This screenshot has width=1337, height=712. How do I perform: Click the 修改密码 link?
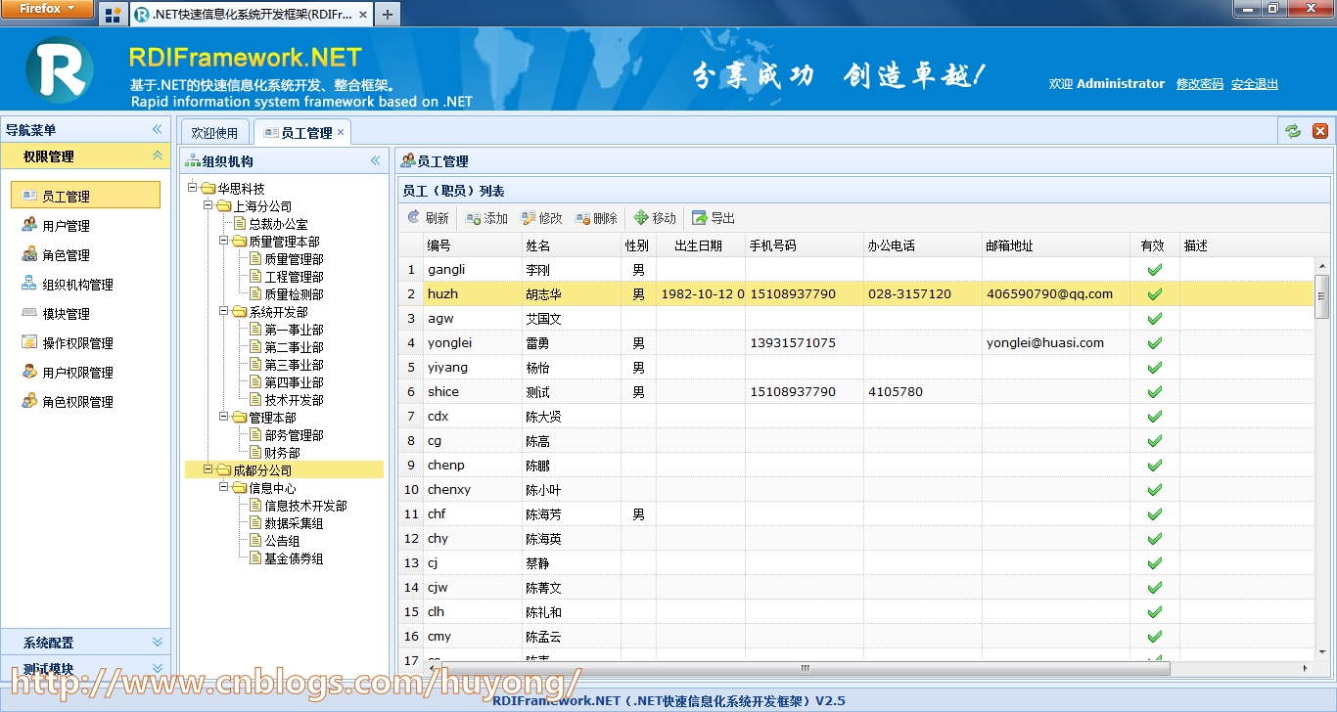1200,84
